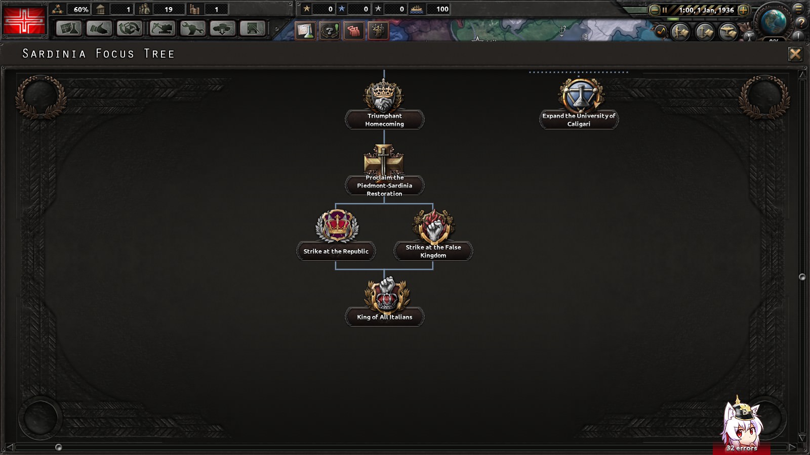
Task: Click the factories icon in top bar
Action: coord(194,9)
